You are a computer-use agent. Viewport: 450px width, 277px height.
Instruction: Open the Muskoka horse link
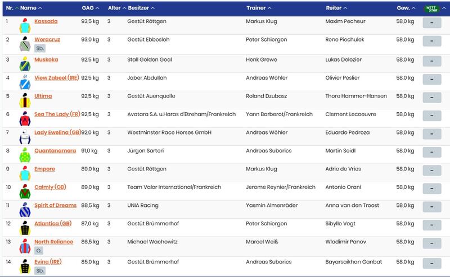point(46,59)
